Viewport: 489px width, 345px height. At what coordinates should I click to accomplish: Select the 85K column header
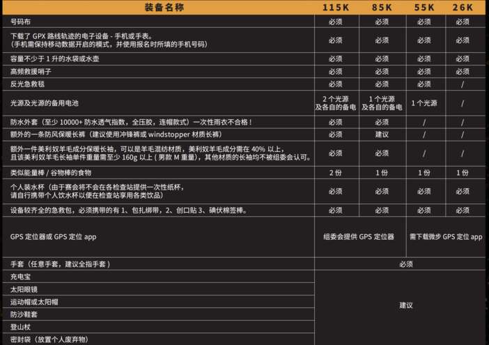point(382,8)
